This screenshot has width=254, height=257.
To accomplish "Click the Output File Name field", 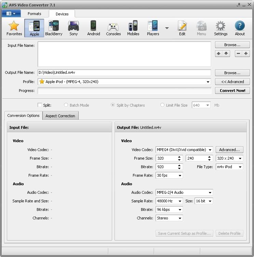I will (124, 72).
